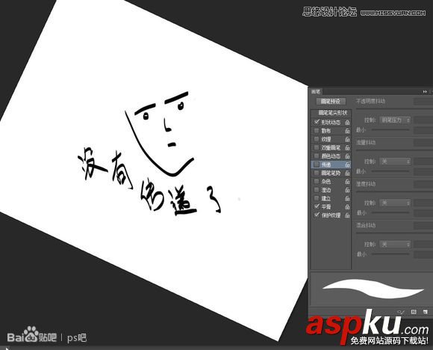Enable the 杂色 checkbox
Image resolution: width=433 pixels, height=350 pixels.
click(x=317, y=181)
